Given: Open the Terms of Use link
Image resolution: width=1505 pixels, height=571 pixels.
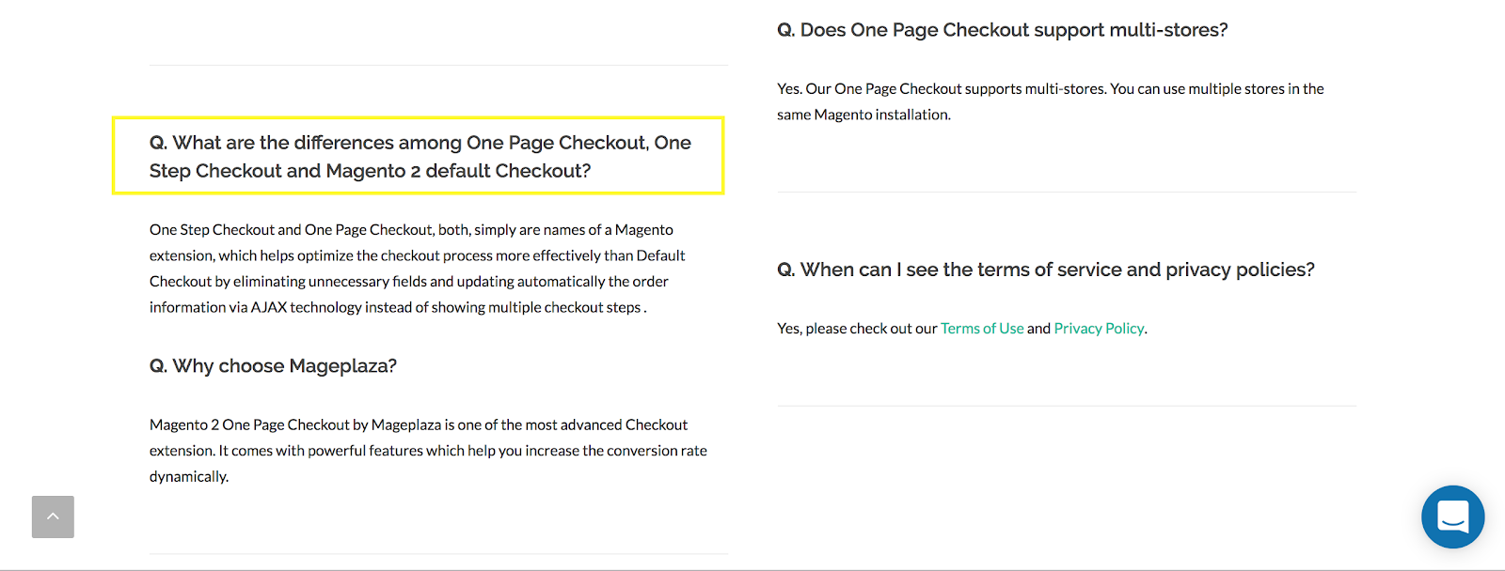Looking at the screenshot, I should (982, 328).
